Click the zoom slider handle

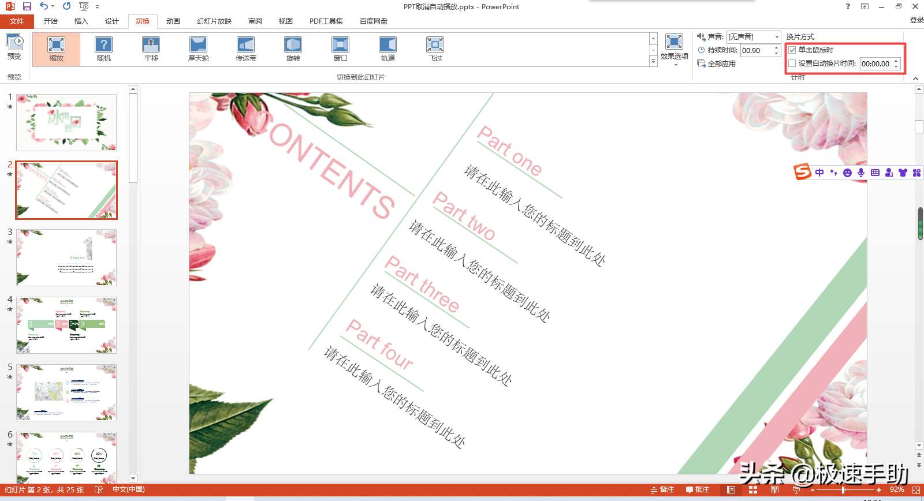[844, 490]
